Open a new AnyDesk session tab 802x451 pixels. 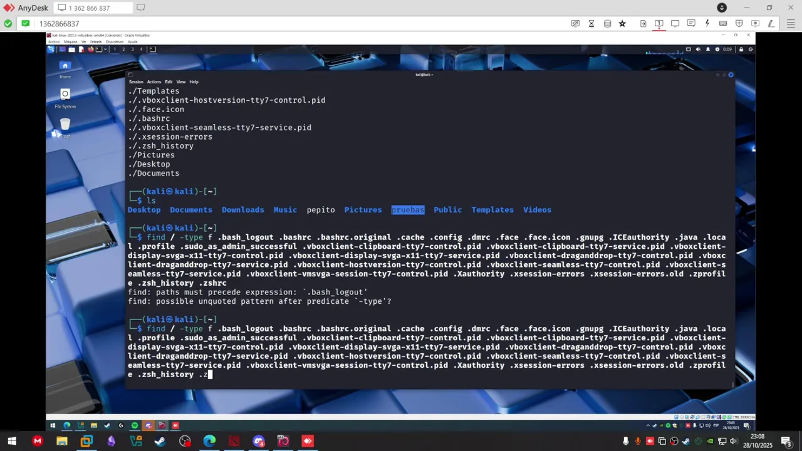pos(141,8)
